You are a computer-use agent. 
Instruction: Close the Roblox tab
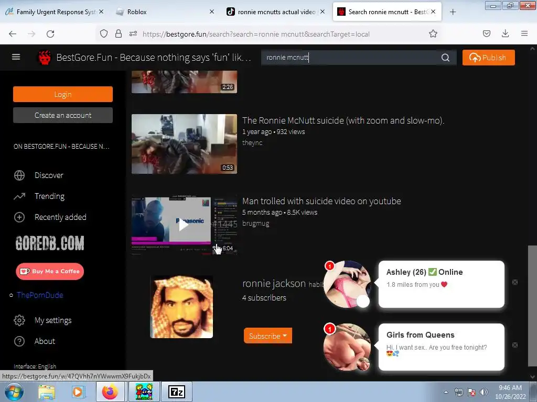click(x=212, y=12)
